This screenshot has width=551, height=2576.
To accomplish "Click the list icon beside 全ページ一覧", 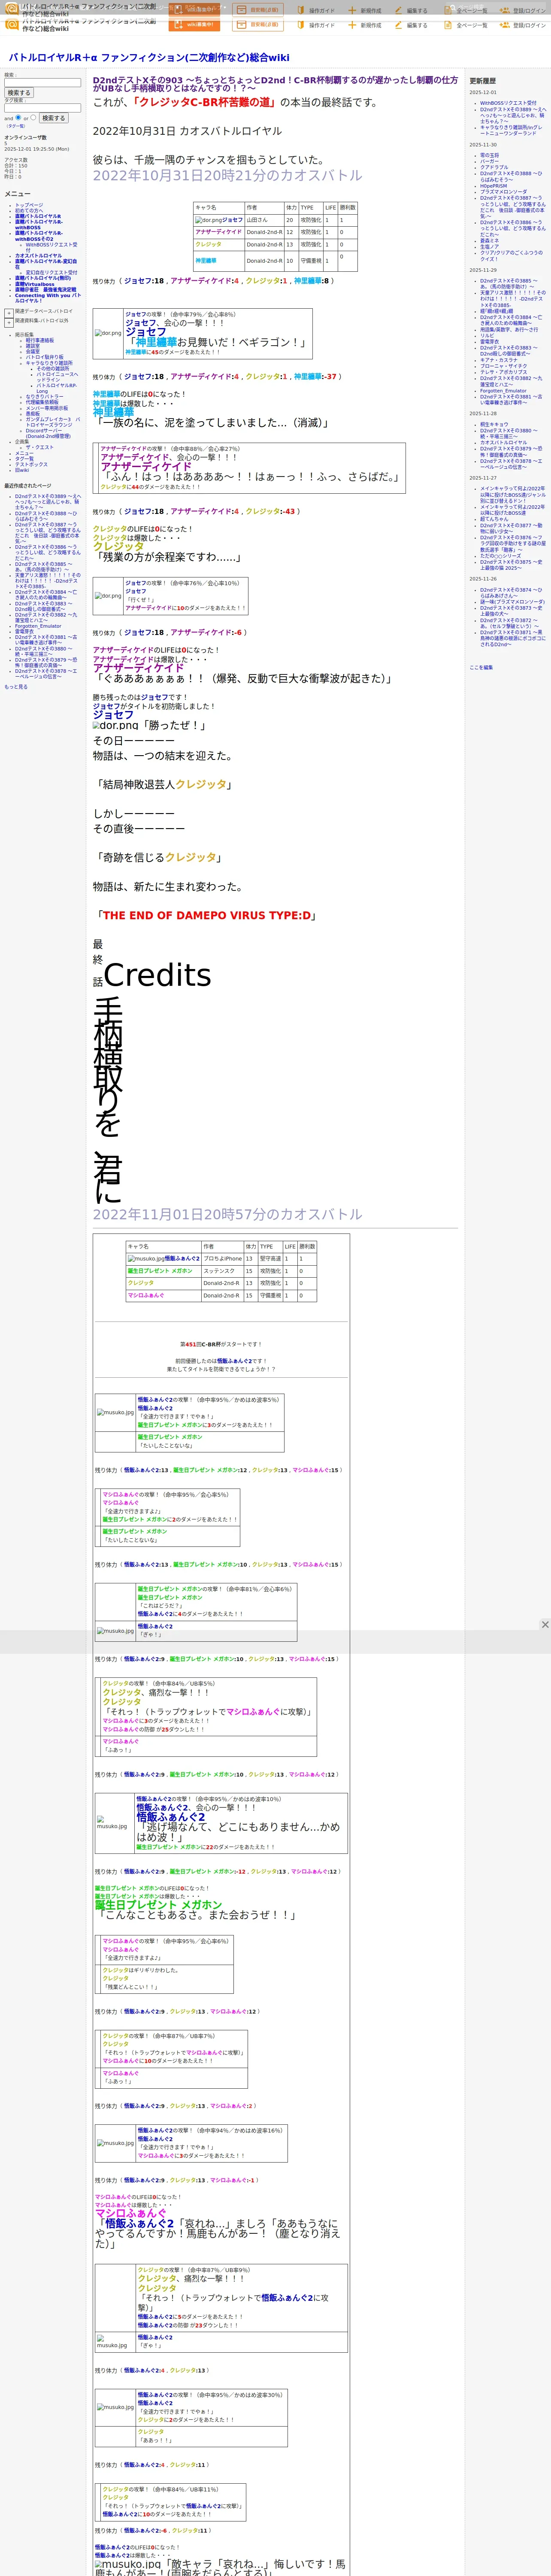I will tap(448, 25).
